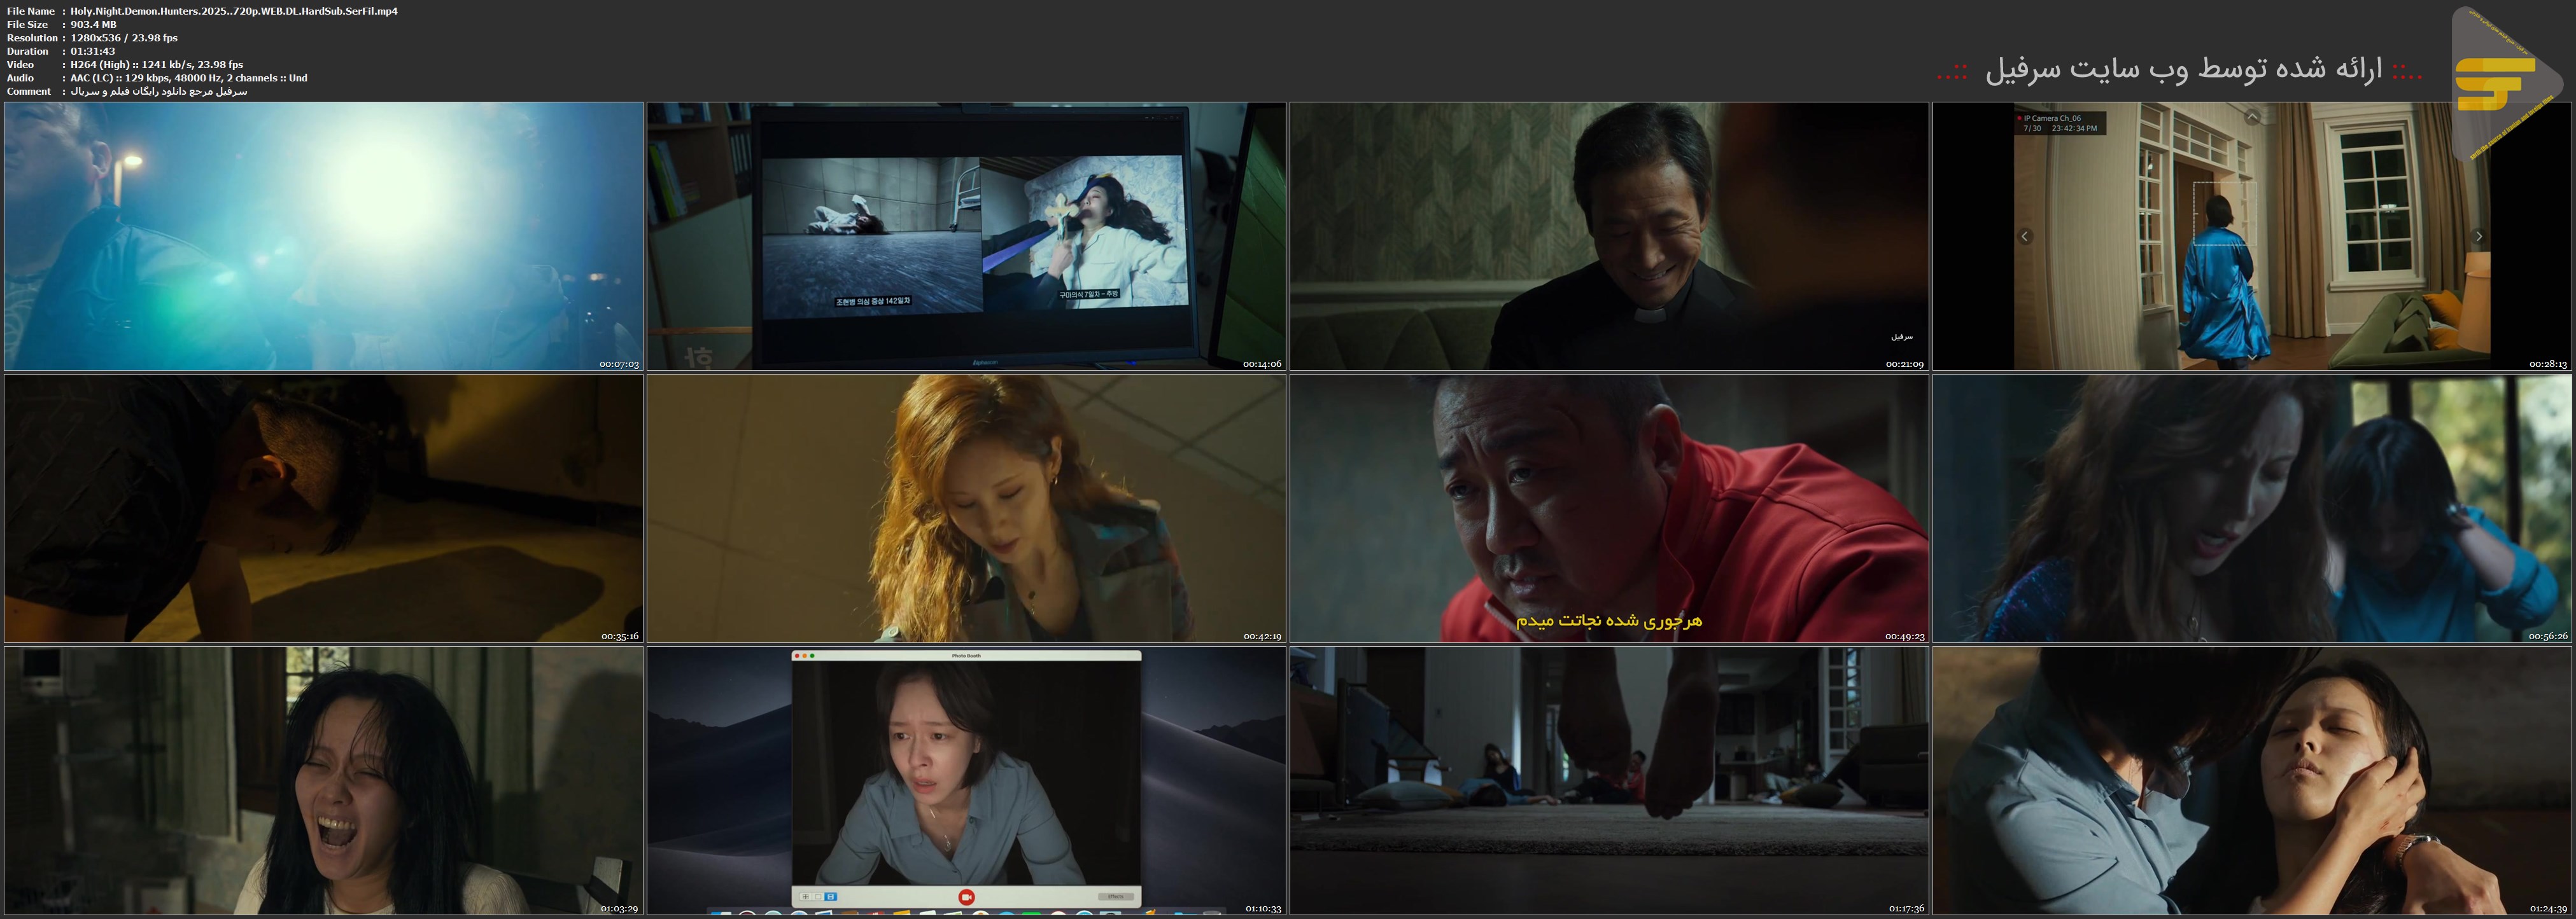This screenshot has width=2576, height=919.
Task: Click the red Photo Booth close dot
Action: [797, 656]
